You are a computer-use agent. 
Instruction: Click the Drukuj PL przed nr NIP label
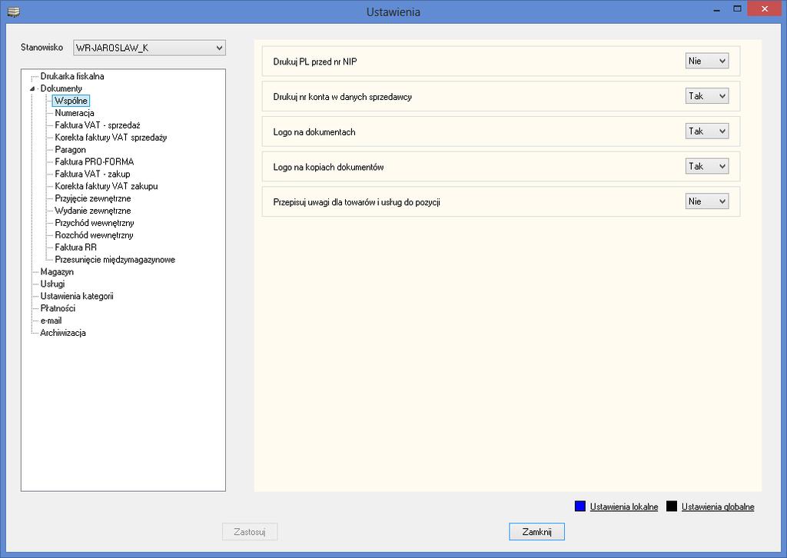[314, 61]
